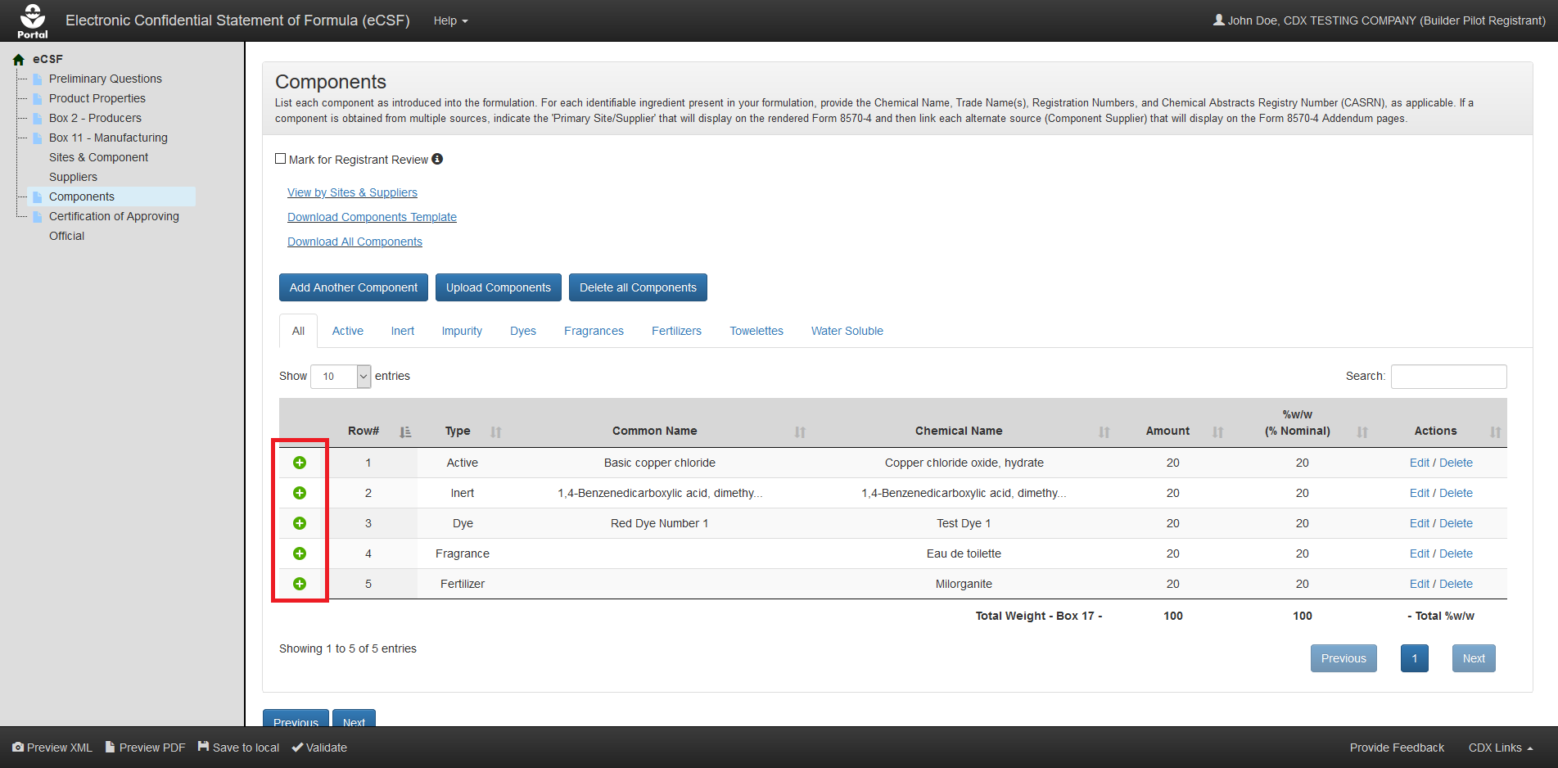The height and width of the screenshot is (768, 1558).
Task: Check Mark for Registrant Review checkbox
Action: (x=281, y=159)
